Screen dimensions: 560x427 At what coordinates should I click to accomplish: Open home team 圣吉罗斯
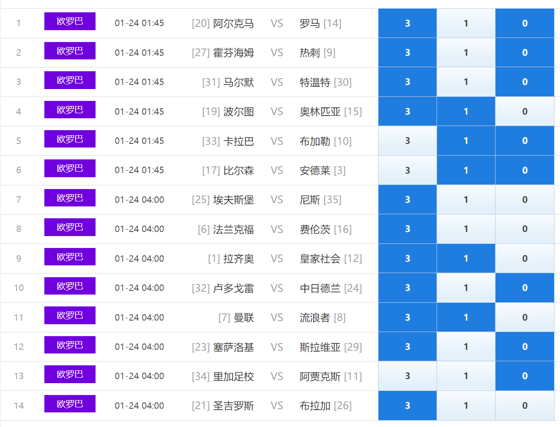click(234, 406)
